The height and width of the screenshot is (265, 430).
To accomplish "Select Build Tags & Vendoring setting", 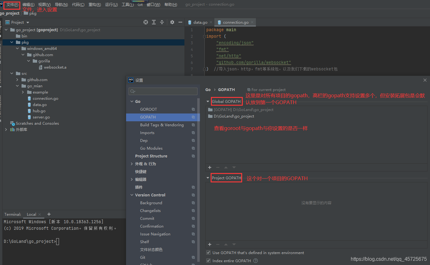I will click(x=162, y=125).
